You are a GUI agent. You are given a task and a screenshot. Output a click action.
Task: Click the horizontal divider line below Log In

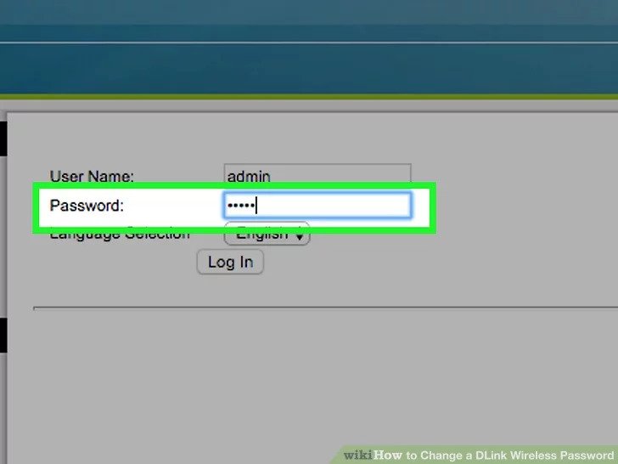click(x=326, y=308)
